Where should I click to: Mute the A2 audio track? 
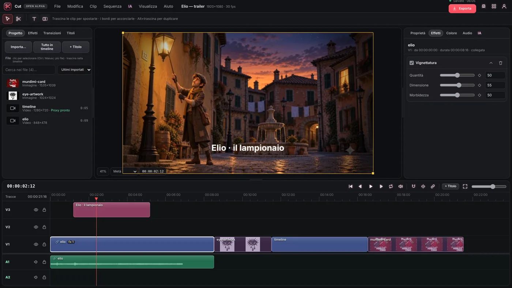(x=36, y=277)
